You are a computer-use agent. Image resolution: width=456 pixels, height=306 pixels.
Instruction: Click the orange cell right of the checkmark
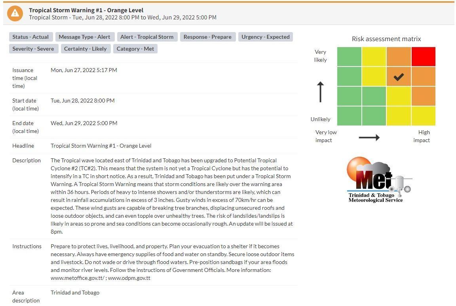pyautogui.click(x=424, y=76)
